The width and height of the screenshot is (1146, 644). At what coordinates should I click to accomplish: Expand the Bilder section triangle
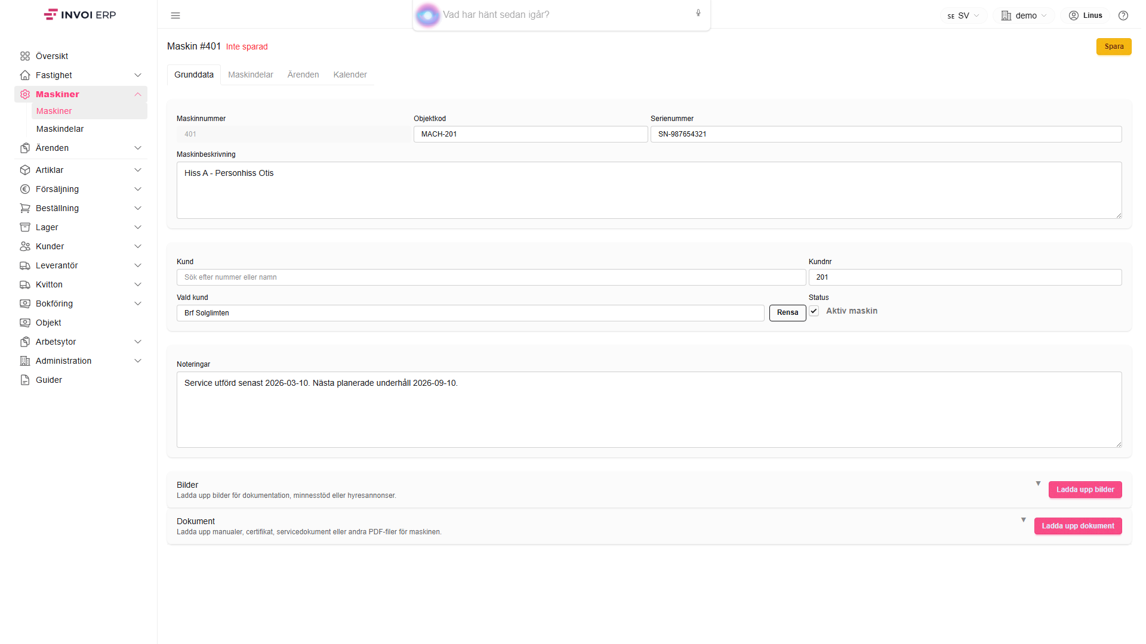click(x=1038, y=484)
